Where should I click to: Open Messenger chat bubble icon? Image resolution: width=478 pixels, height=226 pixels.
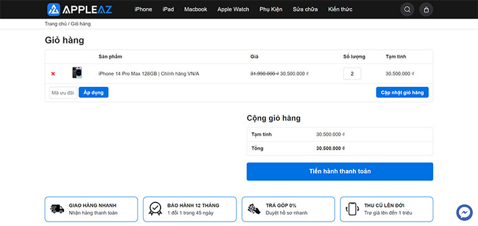tap(464, 212)
